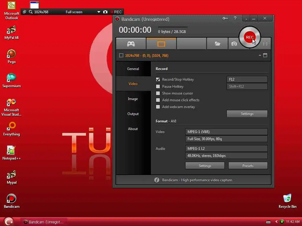The image size is (302, 226).
Task: Click the Shift+F12 pause hotkey field
Action: point(247,87)
